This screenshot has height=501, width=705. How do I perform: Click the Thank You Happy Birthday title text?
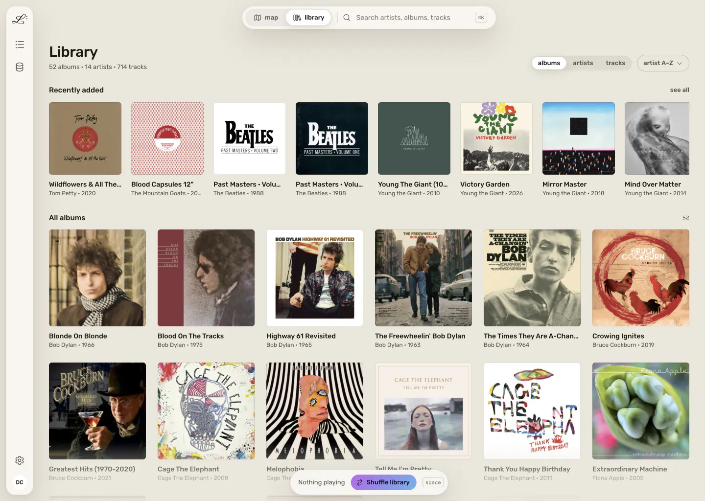point(527,469)
